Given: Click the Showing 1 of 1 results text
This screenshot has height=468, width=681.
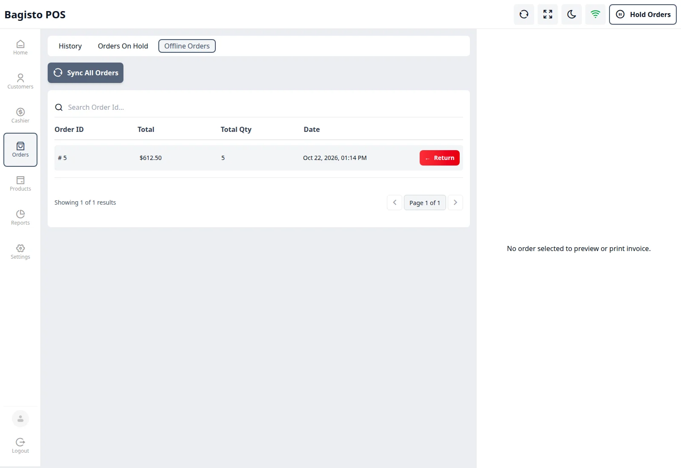Looking at the screenshot, I should coord(85,203).
